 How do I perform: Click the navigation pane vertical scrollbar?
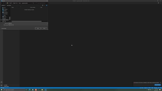click(x=10, y=18)
